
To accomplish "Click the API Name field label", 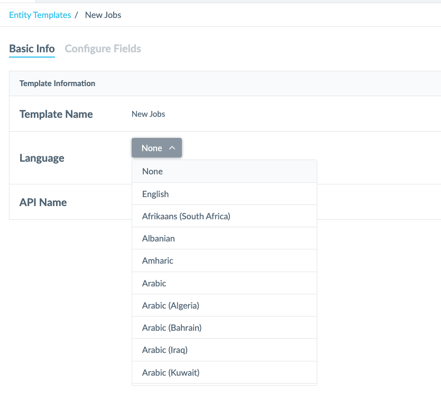I will [x=43, y=202].
